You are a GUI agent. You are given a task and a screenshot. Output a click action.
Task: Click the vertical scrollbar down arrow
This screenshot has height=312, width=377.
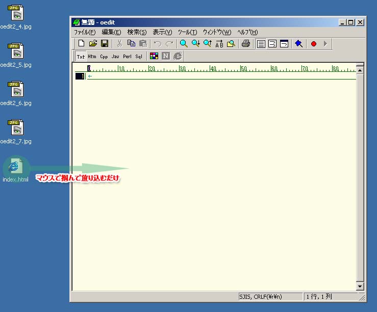360,287
